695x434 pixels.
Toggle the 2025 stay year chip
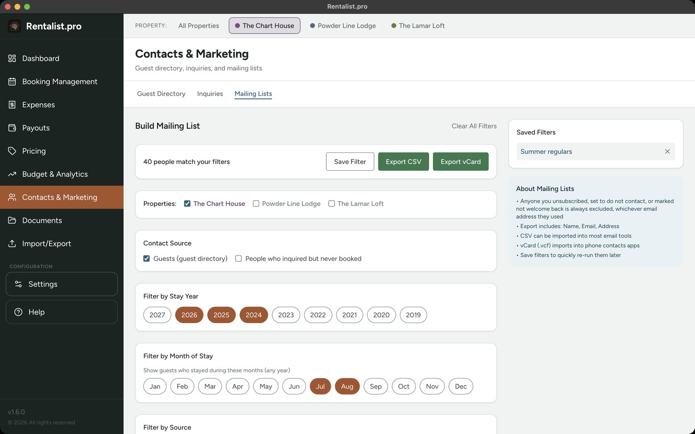(x=222, y=315)
